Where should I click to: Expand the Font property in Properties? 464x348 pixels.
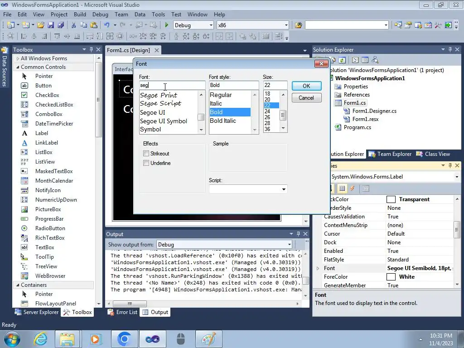[x=318, y=268]
